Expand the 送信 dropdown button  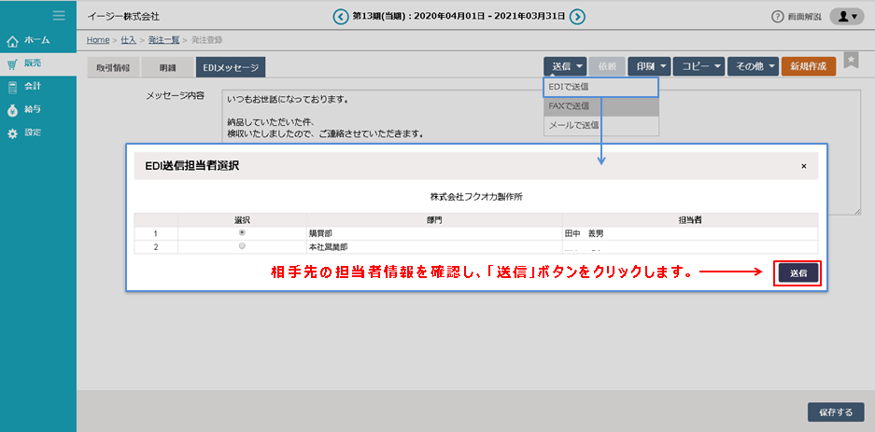(x=567, y=66)
